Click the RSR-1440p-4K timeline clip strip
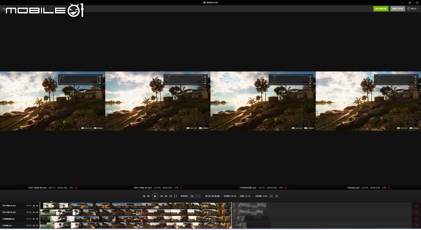The image size is (421, 230). point(136,212)
